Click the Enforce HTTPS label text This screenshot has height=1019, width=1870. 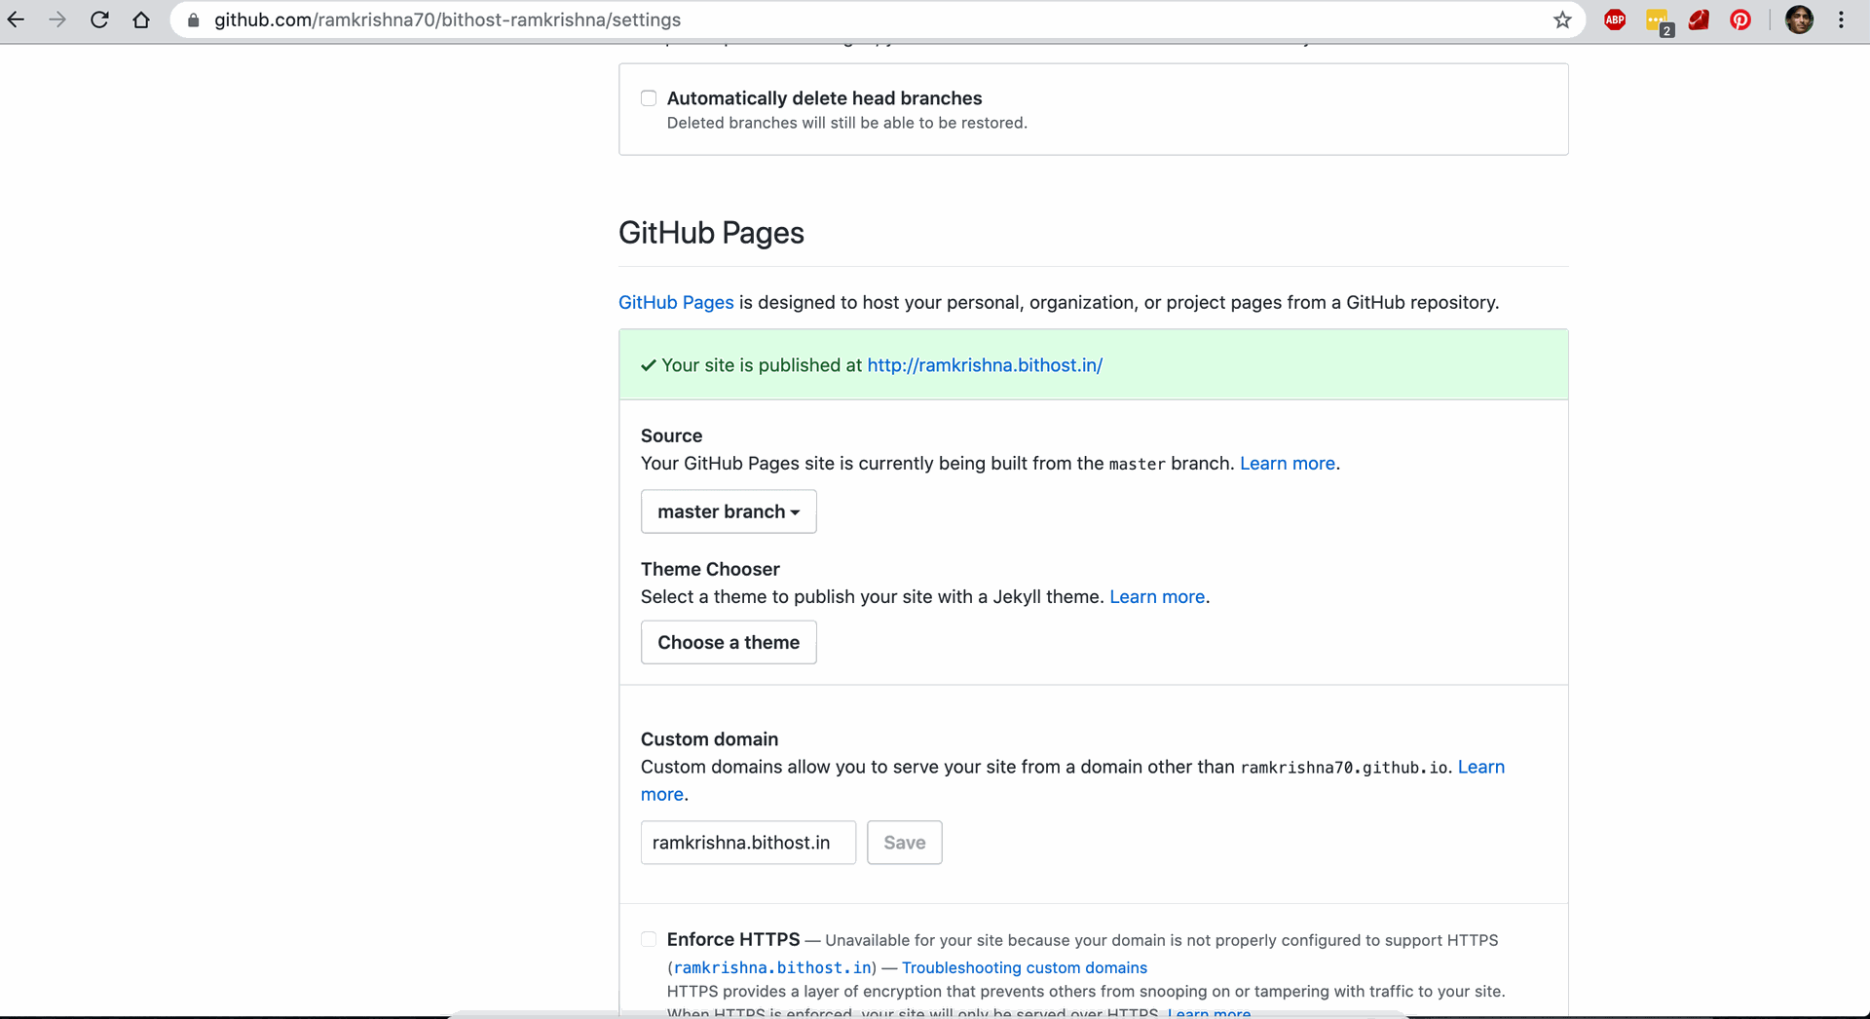point(733,939)
